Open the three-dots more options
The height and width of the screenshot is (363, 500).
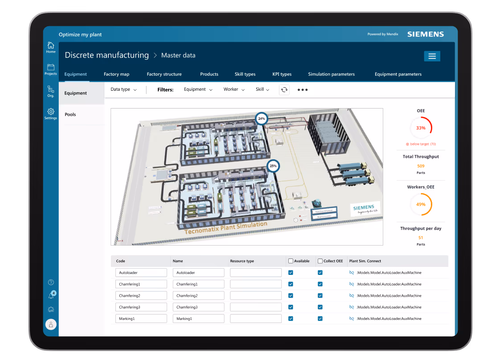[x=302, y=90]
